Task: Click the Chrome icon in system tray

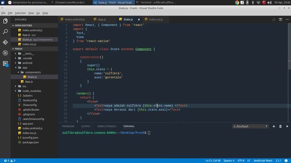Action: tap(237, 3)
